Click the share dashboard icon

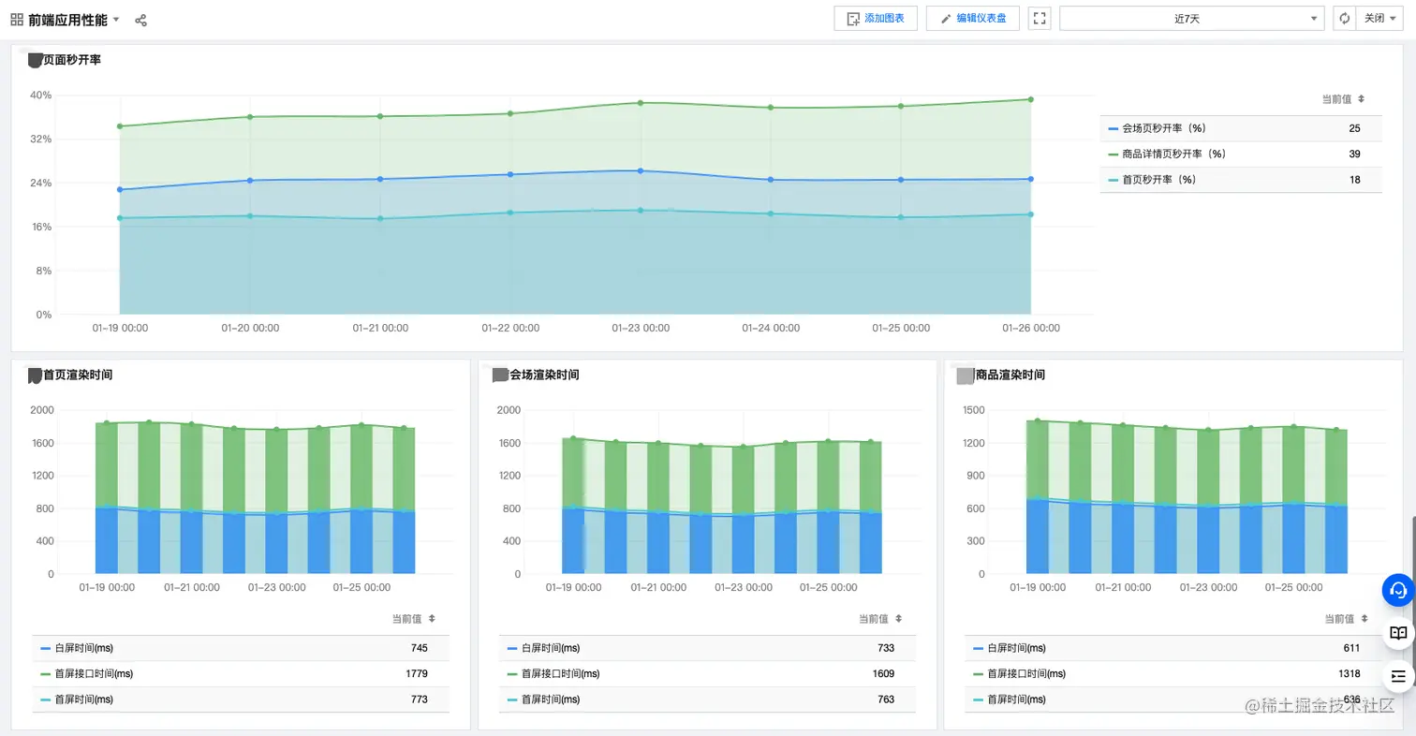pyautogui.click(x=140, y=20)
